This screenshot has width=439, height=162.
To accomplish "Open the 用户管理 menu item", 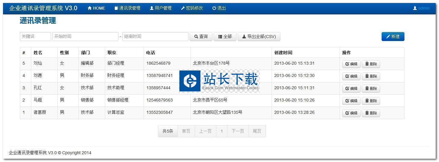I will coord(161,8).
